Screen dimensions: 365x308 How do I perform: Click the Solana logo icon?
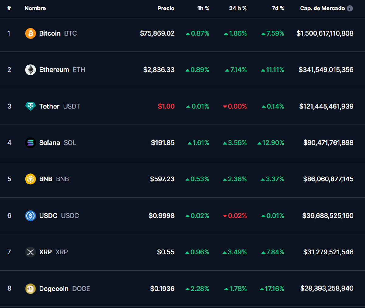click(x=30, y=143)
